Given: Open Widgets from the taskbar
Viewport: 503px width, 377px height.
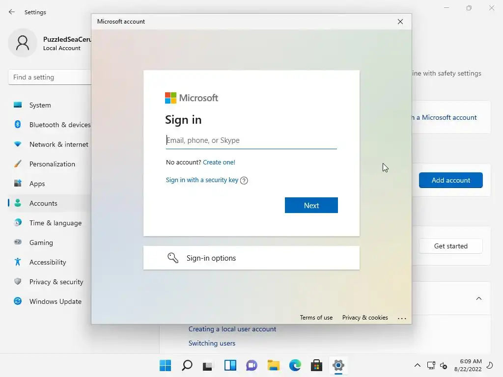Looking at the screenshot, I should 230,365.
